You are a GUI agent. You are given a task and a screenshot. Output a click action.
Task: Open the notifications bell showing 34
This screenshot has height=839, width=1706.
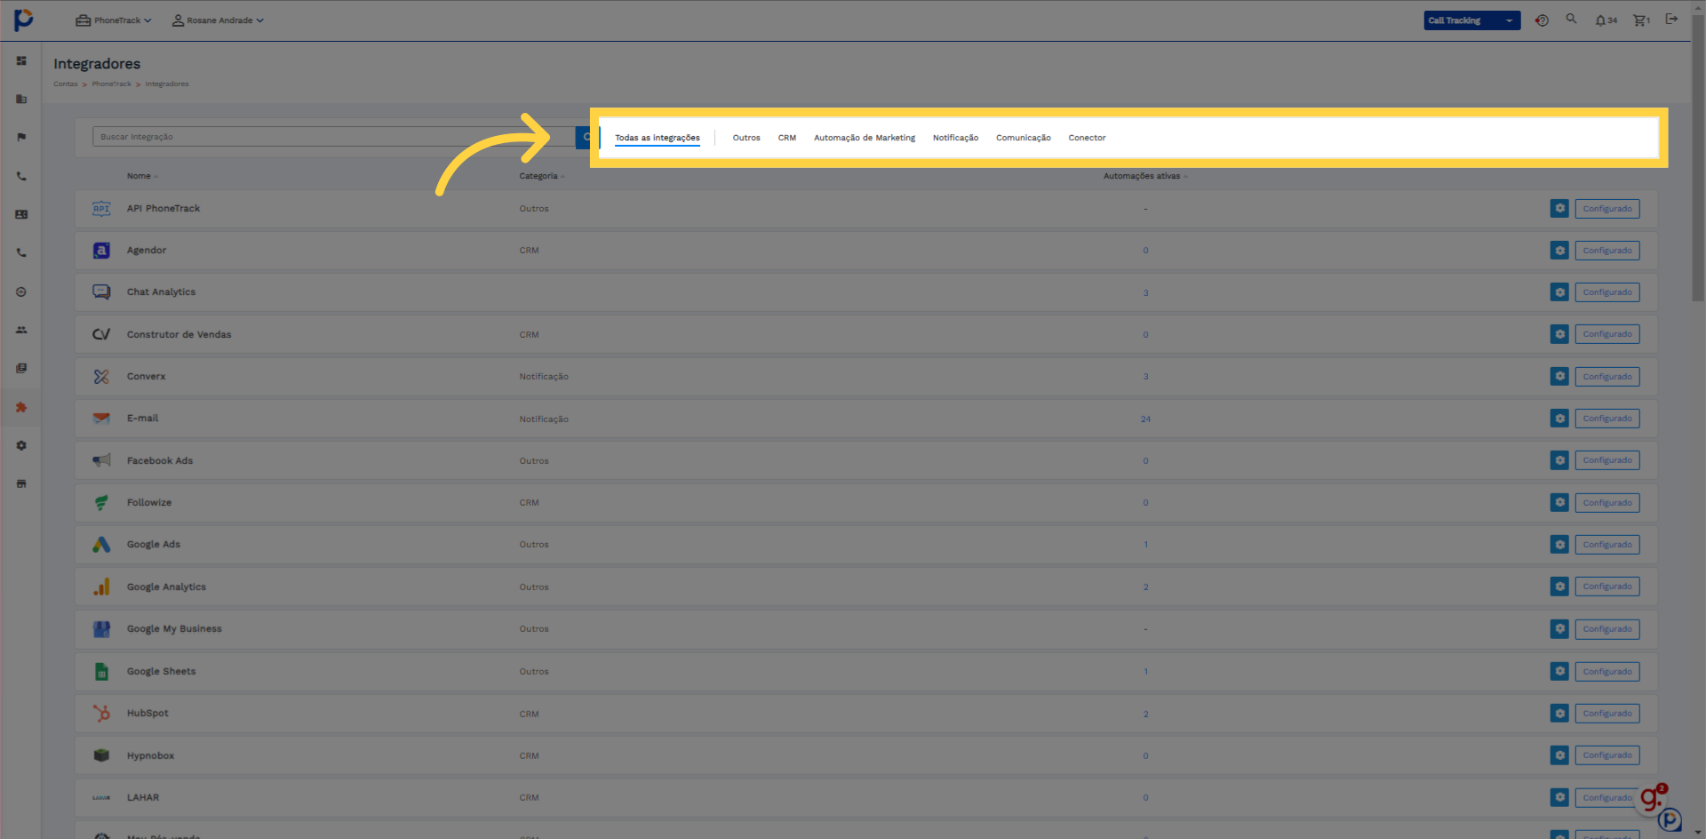click(x=1606, y=20)
